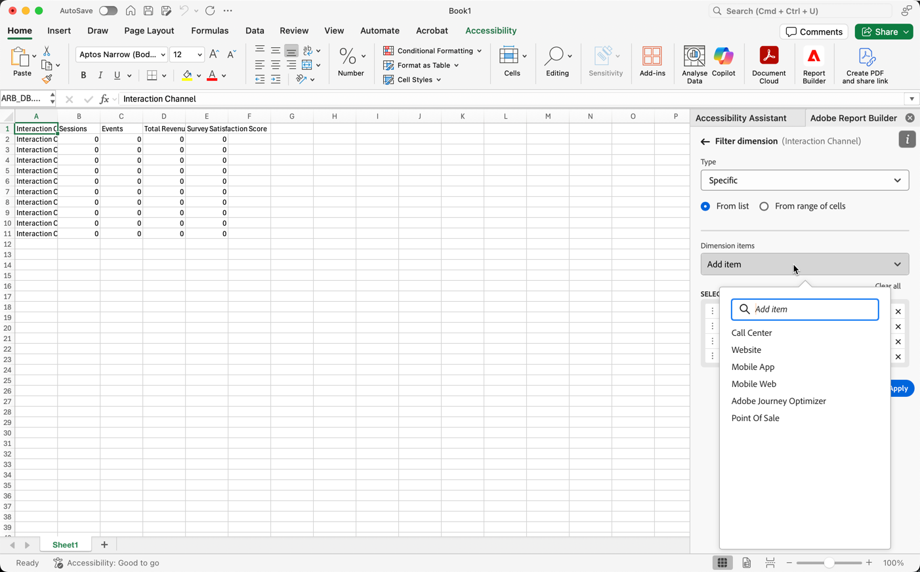
Task: Switch to Normal grid view
Action: [x=722, y=563]
